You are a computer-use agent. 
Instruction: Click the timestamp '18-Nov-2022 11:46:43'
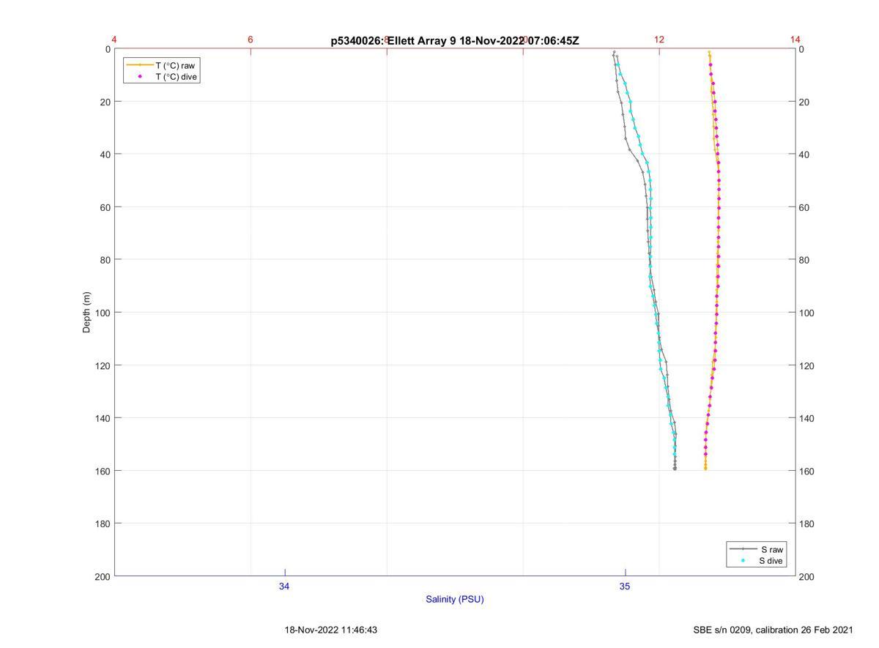click(x=331, y=630)
